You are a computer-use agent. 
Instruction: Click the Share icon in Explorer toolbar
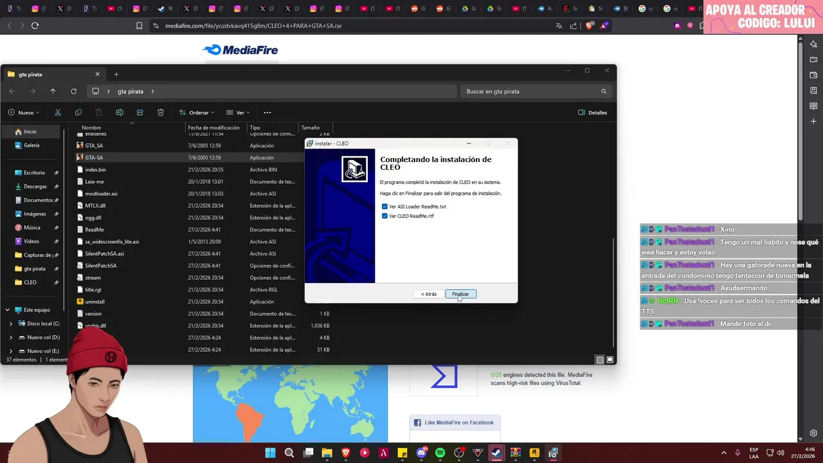140,113
